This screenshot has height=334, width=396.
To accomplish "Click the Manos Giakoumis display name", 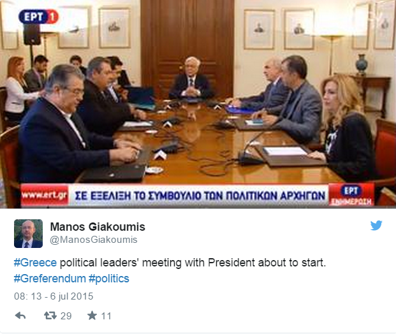I will 98,227.
